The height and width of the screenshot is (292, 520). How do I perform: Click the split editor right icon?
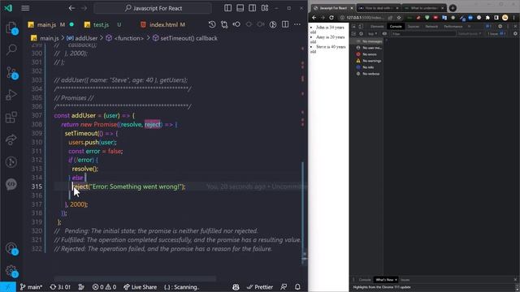pyautogui.click(x=285, y=24)
